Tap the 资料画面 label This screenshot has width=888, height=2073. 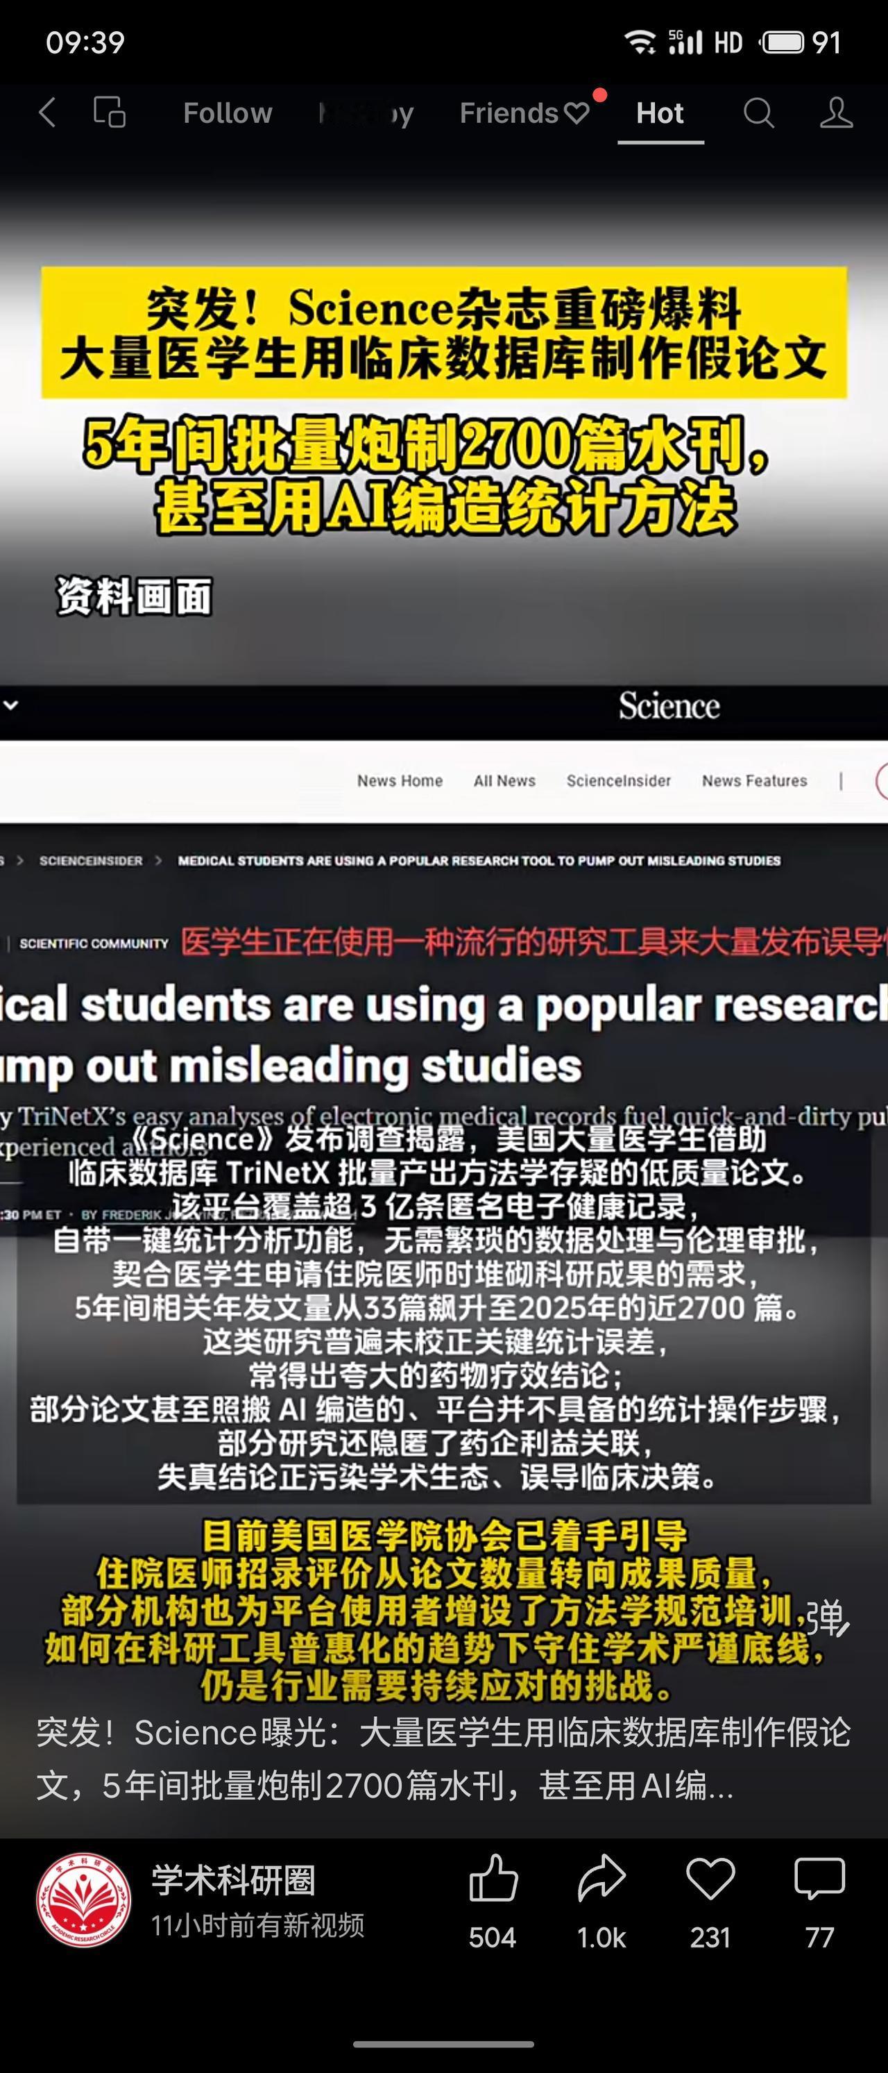click(x=135, y=597)
